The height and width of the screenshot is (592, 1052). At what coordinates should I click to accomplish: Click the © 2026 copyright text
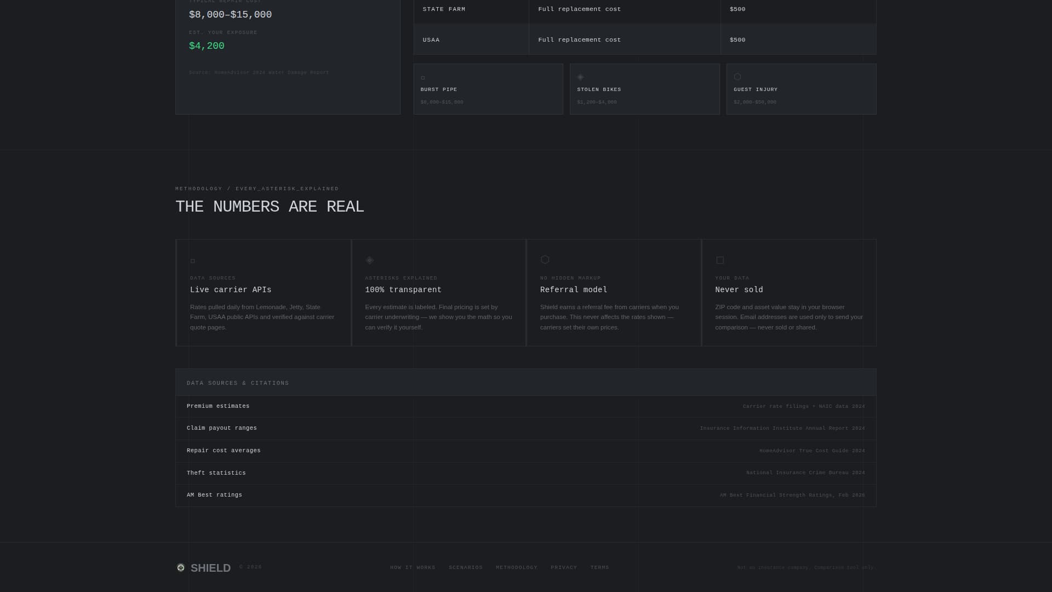250,567
